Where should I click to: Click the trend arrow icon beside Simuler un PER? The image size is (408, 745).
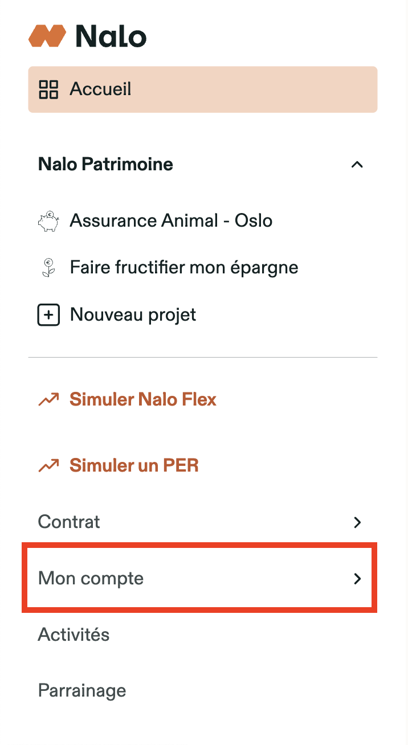click(48, 466)
